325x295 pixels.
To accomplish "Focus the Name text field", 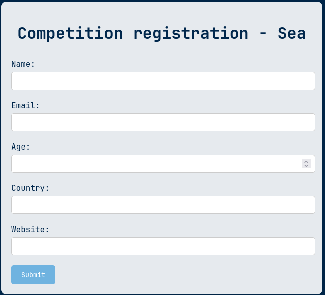I will click(163, 81).
